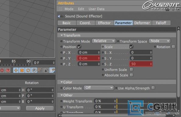Click the P . Y red value field
Viewport: 181px width, 117px height.
pyautogui.click(x=88, y=58)
